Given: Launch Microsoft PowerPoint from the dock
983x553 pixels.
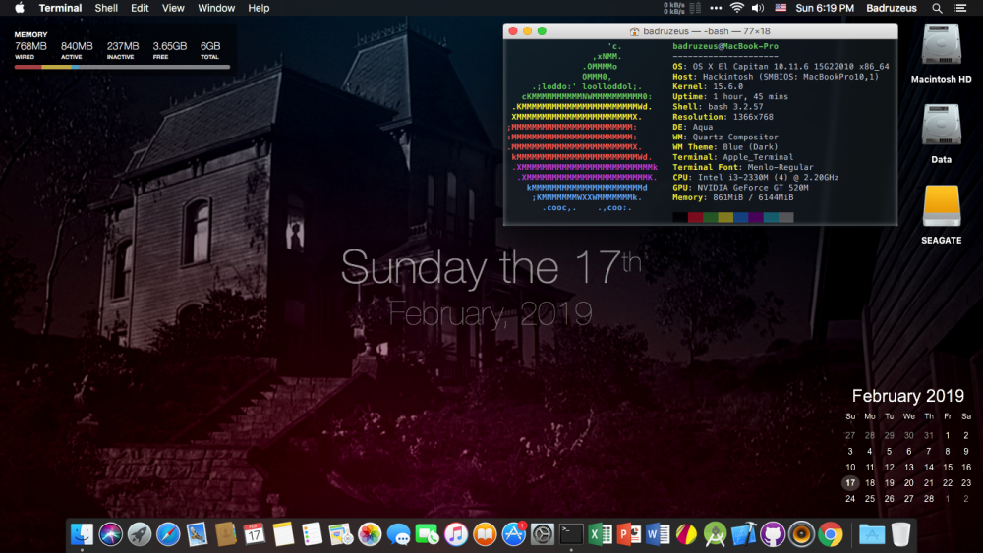Looking at the screenshot, I should pos(629,534).
